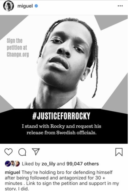Image resolution: width=130 pixels, height=193 pixels.
Task: Click the #JUSTICEFORROCKY hashtag text on image
Action: pyautogui.click(x=61, y=116)
